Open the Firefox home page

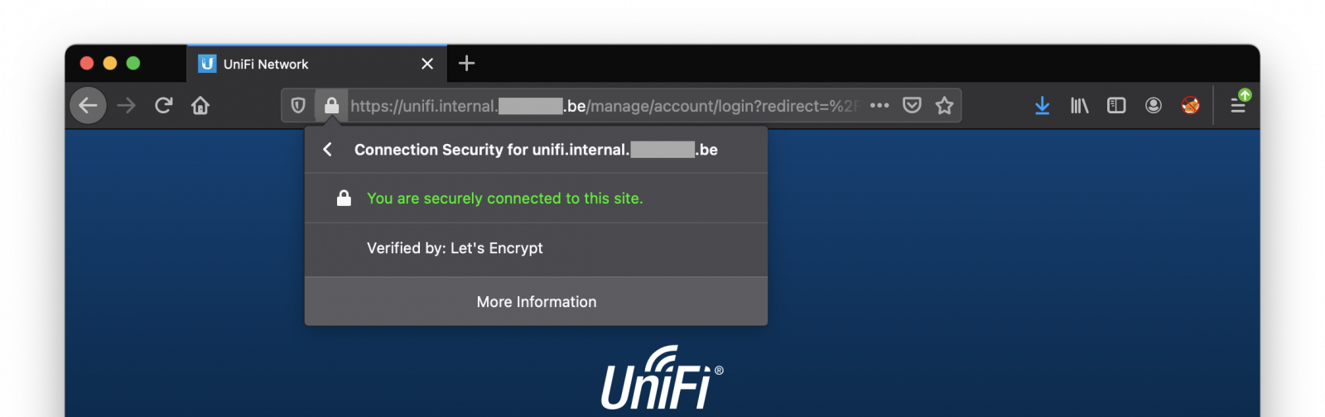coord(200,105)
